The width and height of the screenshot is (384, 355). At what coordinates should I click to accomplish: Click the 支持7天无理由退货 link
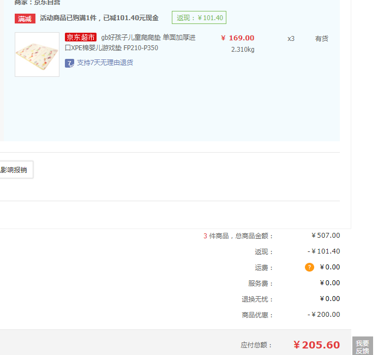[x=105, y=63]
